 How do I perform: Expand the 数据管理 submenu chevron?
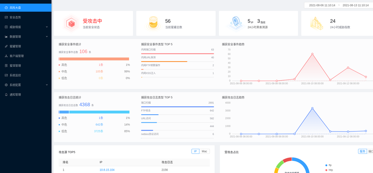(x=47, y=37)
